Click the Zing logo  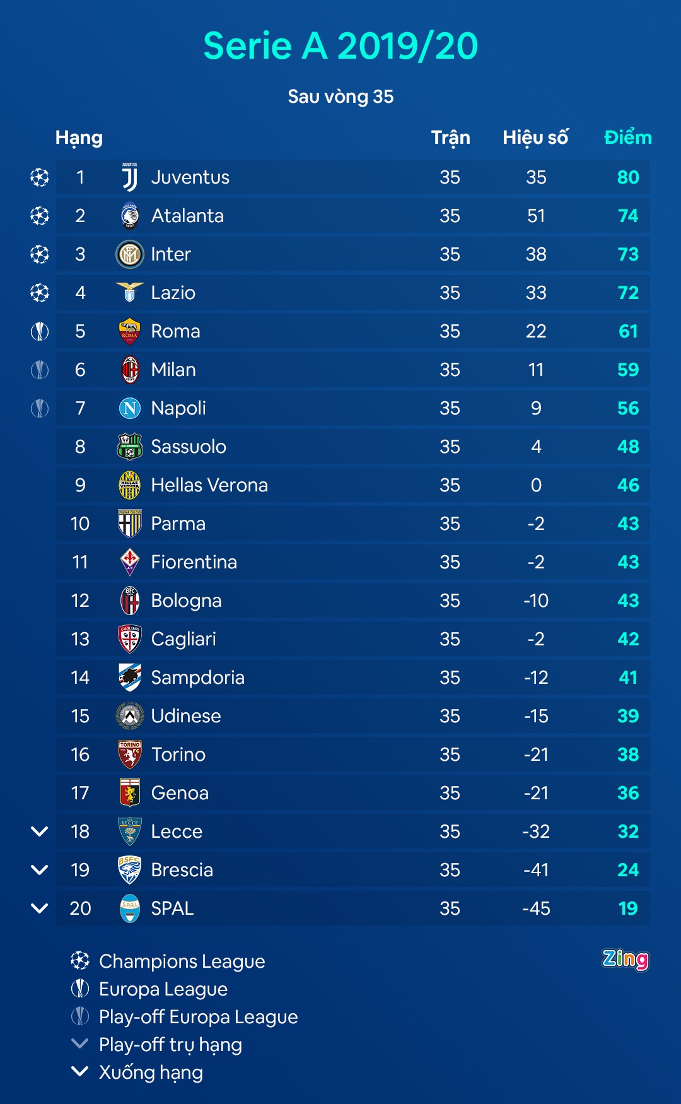pos(625,960)
